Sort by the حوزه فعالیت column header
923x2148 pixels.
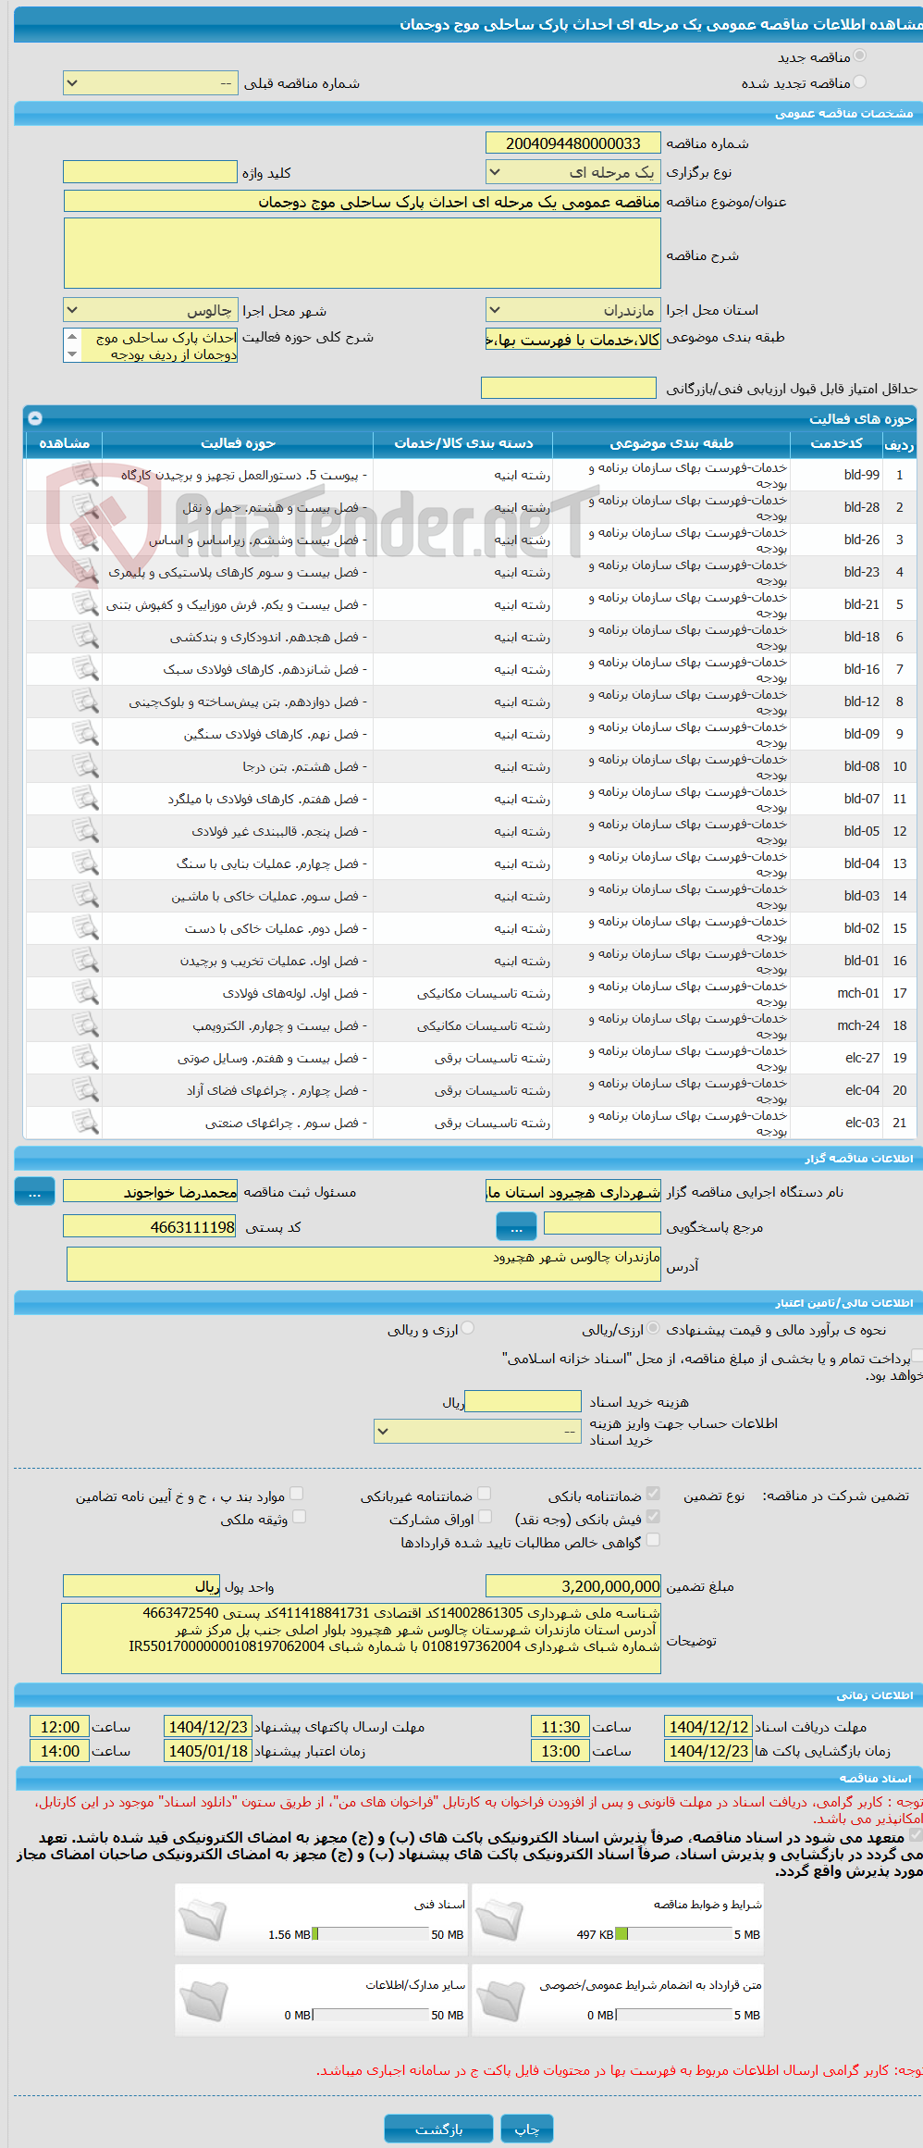coord(238,443)
